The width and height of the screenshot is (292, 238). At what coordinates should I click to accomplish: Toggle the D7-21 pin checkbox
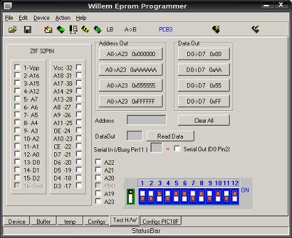point(79,154)
